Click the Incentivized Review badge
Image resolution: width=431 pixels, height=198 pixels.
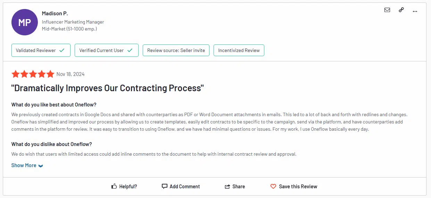239,50
